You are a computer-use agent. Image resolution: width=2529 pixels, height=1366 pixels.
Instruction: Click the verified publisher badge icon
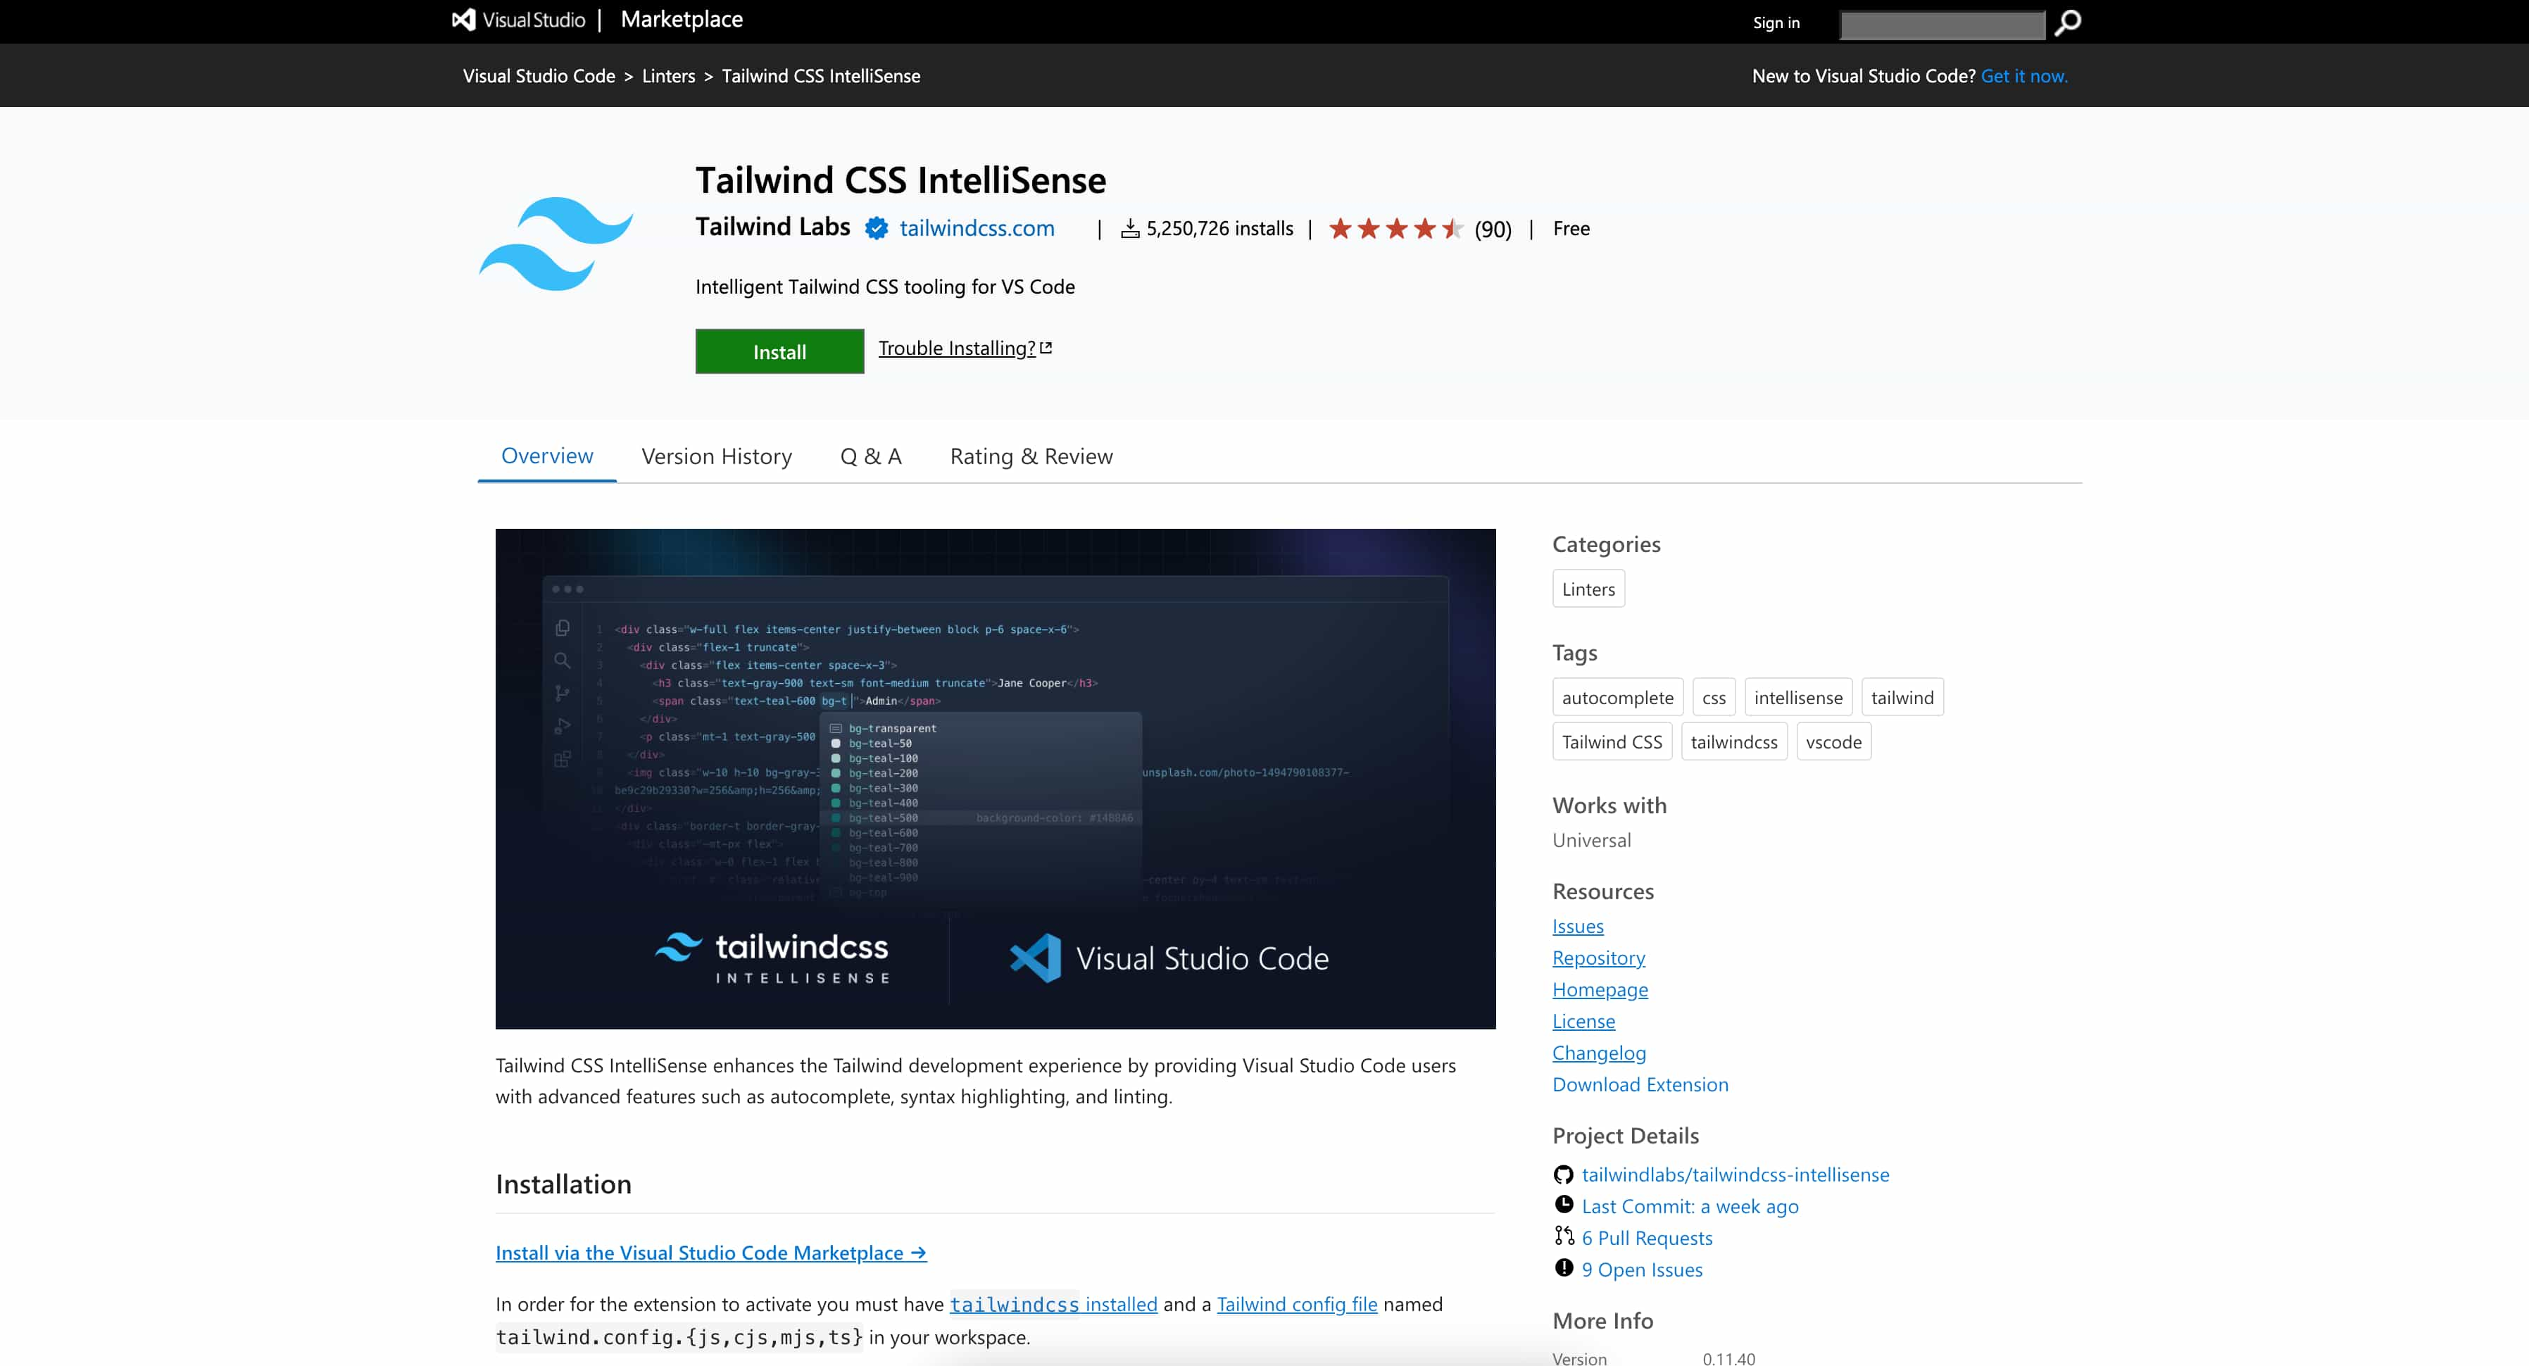point(876,229)
